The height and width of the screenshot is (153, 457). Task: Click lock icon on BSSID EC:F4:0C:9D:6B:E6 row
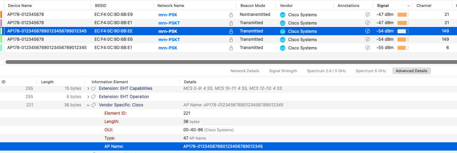click(231, 40)
